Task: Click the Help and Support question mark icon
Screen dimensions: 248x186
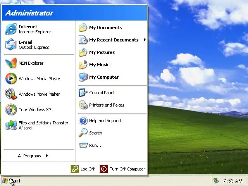Action: 83,121
